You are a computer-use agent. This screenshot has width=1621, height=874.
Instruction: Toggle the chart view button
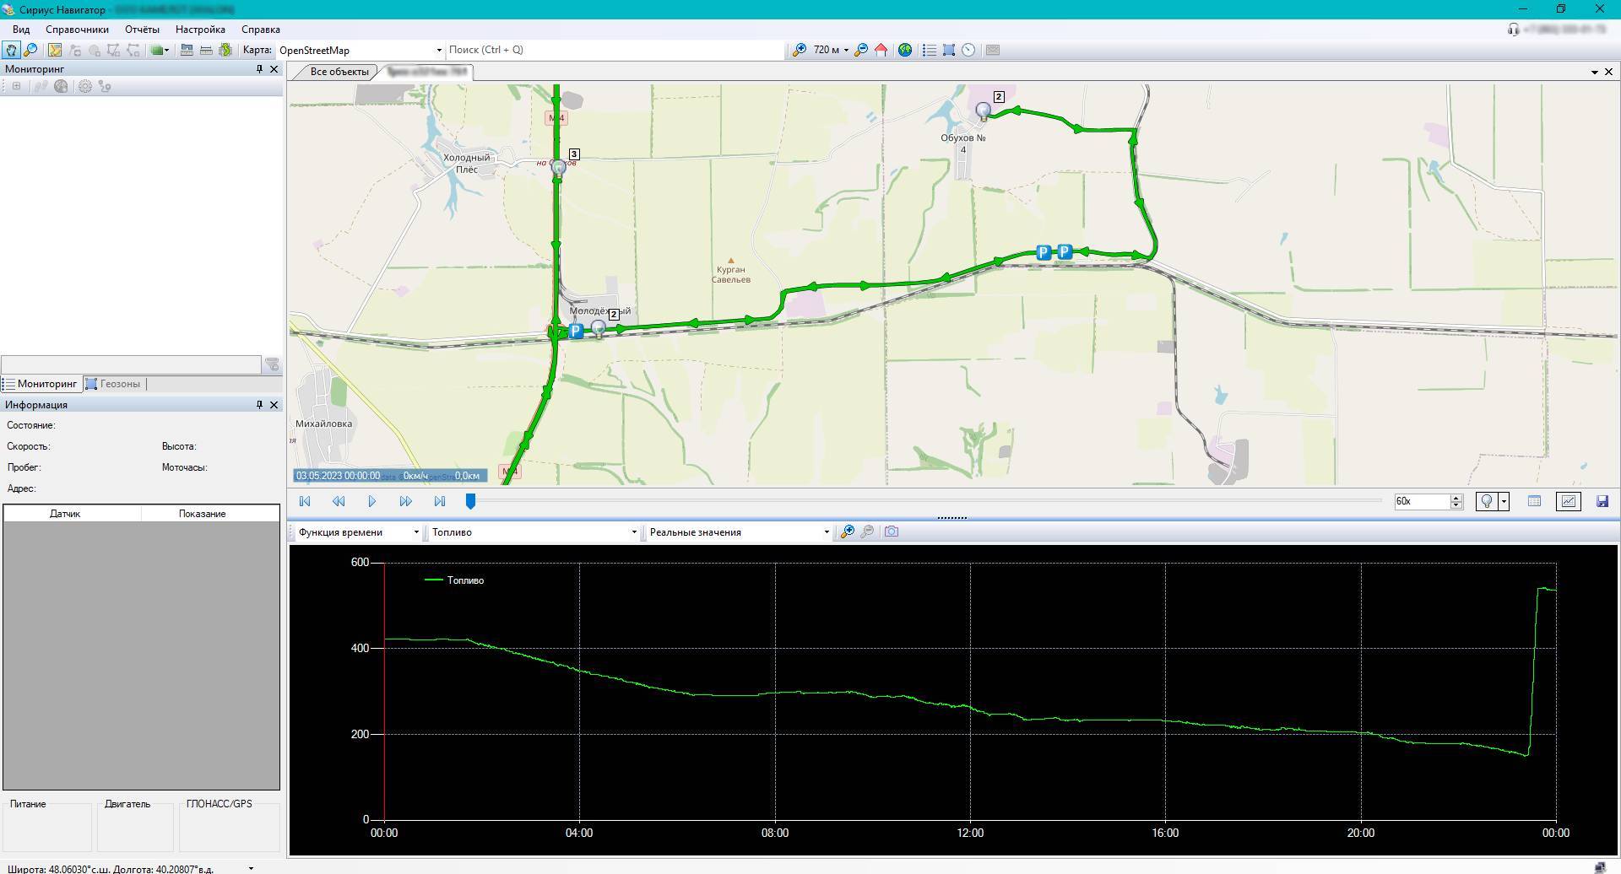1568,501
